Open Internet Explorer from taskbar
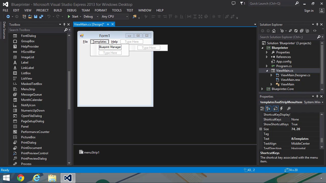This screenshot has width=326, height=183. [37, 178]
